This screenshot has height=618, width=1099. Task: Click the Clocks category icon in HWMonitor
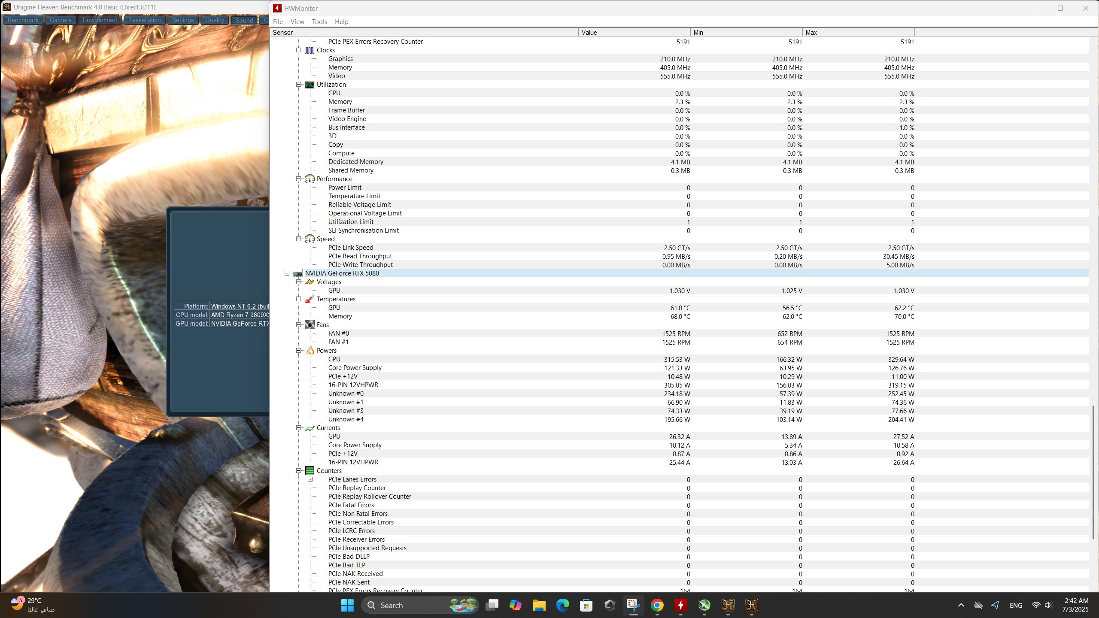310,50
